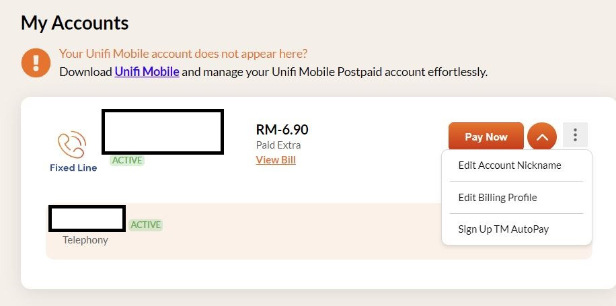Click the Unifi Mobile account notice heading
Image resolution: width=616 pixels, height=306 pixels.
(x=183, y=53)
